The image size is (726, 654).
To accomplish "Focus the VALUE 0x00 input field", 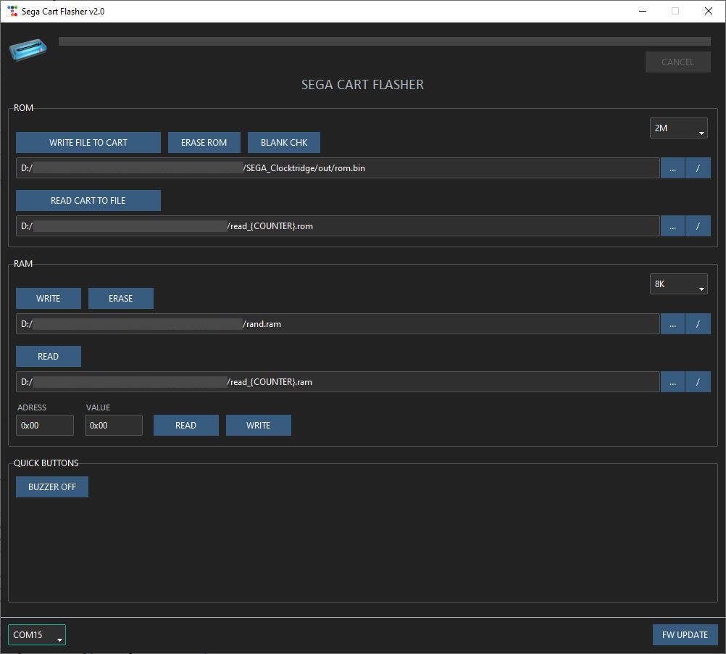I will (114, 425).
